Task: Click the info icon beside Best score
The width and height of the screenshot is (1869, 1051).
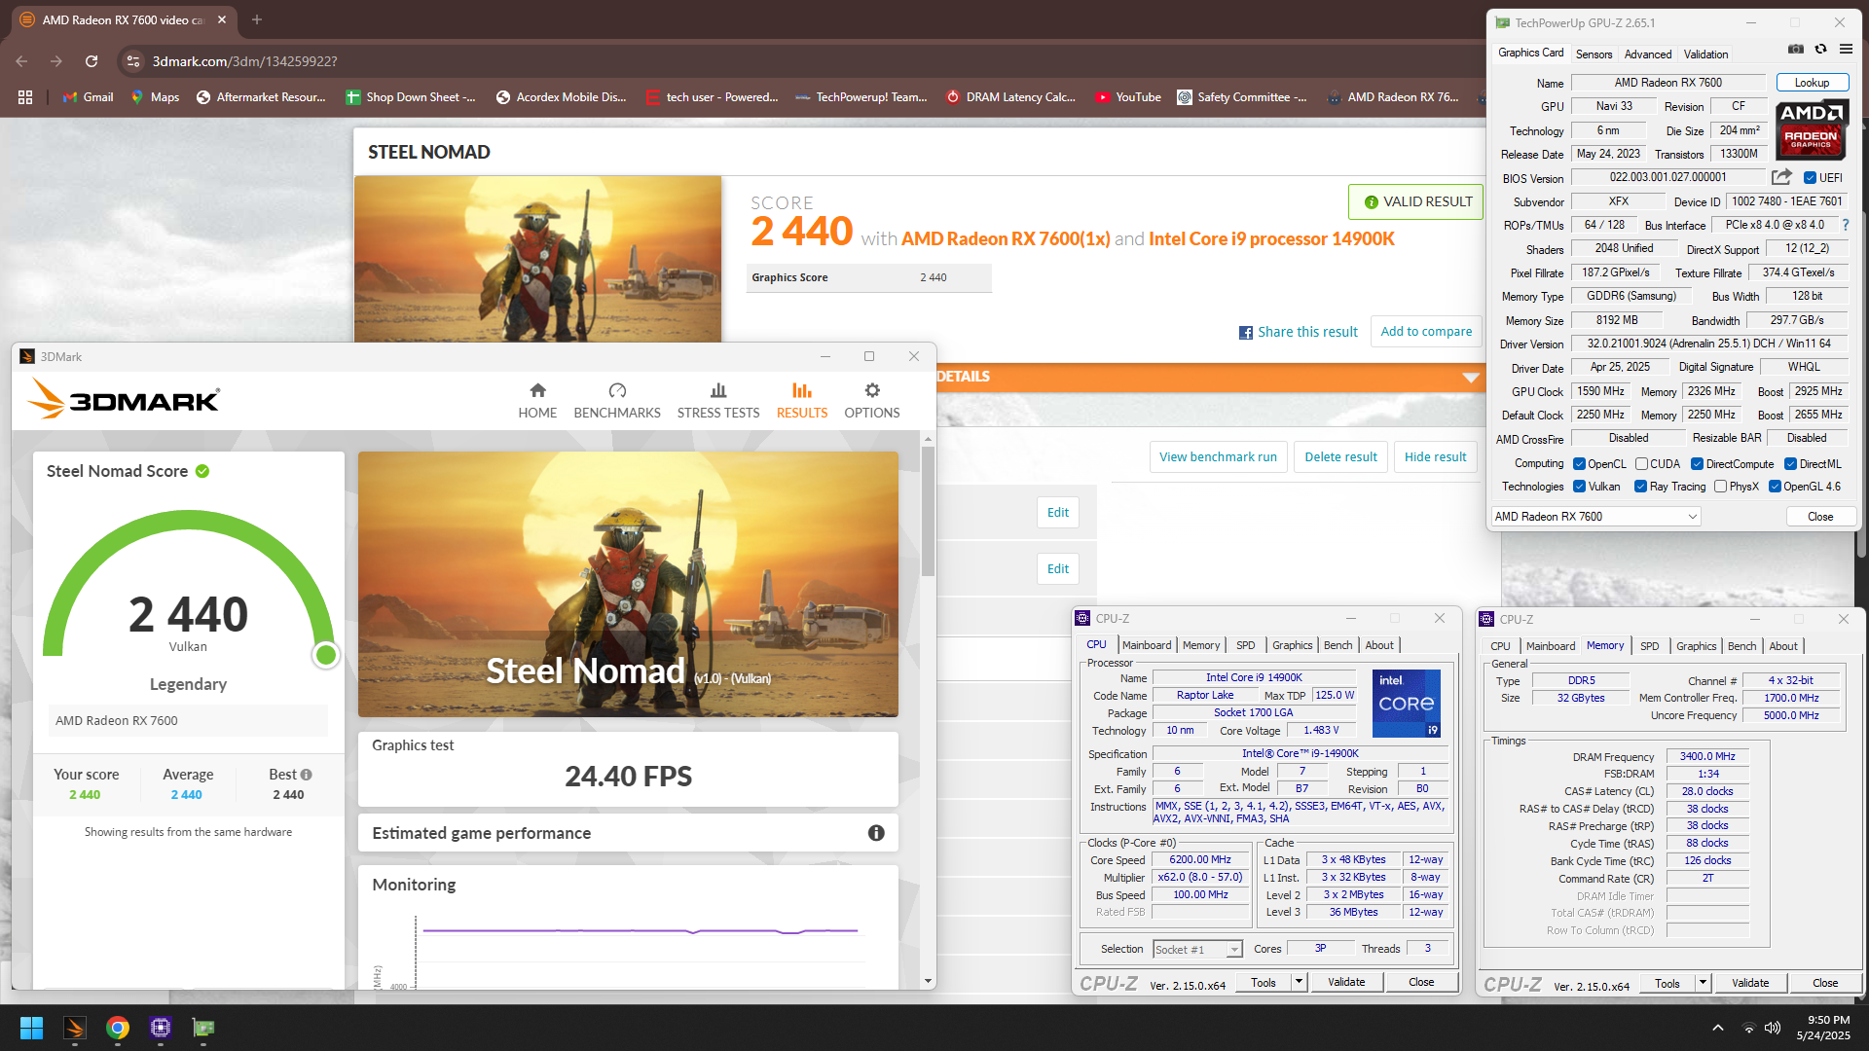Action: pos(307,775)
